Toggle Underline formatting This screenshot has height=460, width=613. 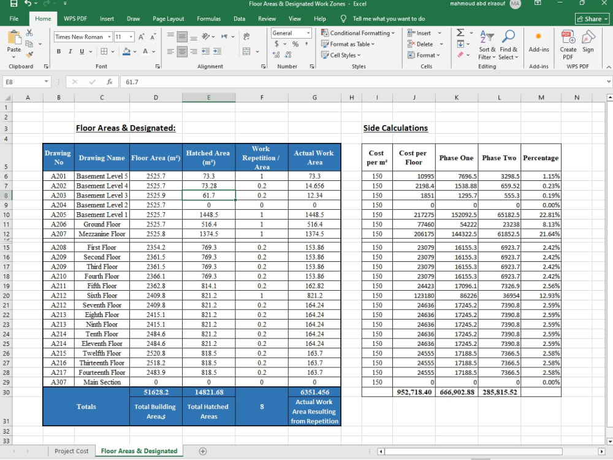click(x=82, y=52)
